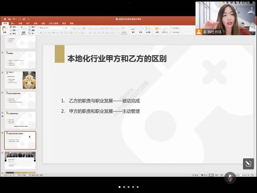The height and width of the screenshot is (193, 257).
Task: Insert a picture using the 图片 icon
Action: 134,29
